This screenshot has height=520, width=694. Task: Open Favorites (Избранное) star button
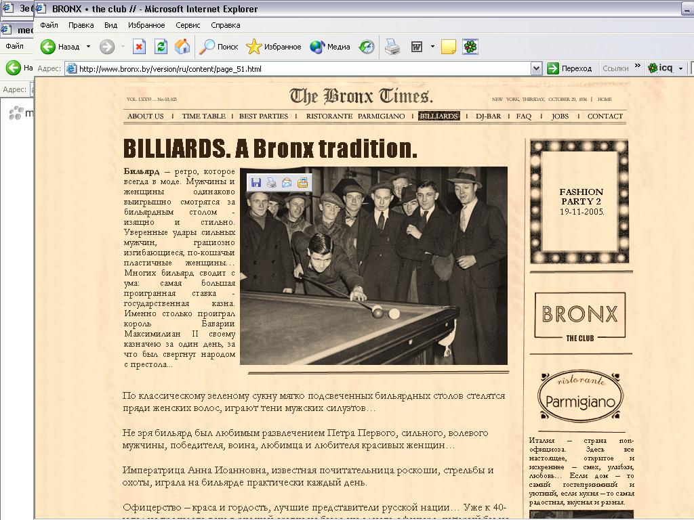pyautogui.click(x=274, y=47)
